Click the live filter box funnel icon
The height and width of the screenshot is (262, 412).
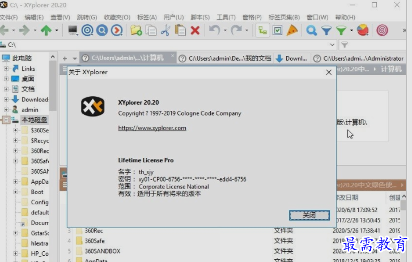(x=345, y=45)
